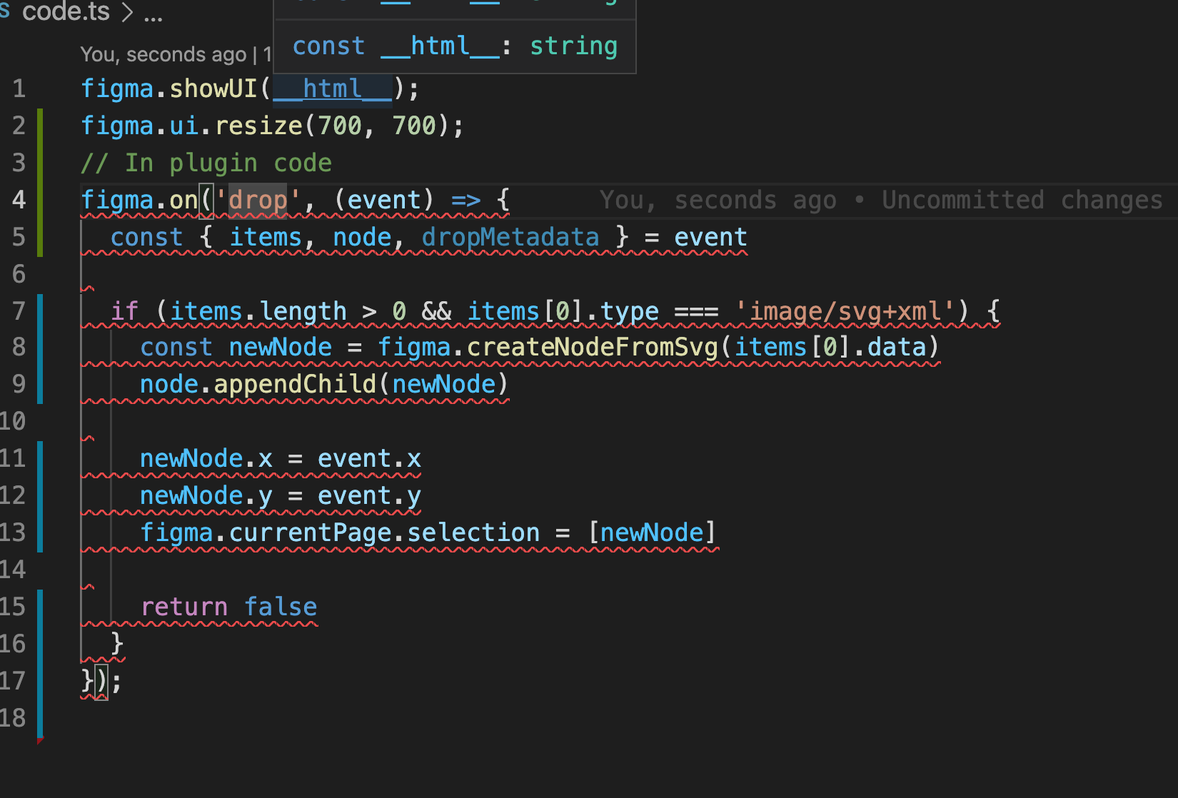Click the 'drop' string literal
The height and width of the screenshot is (798, 1178).
(x=258, y=200)
